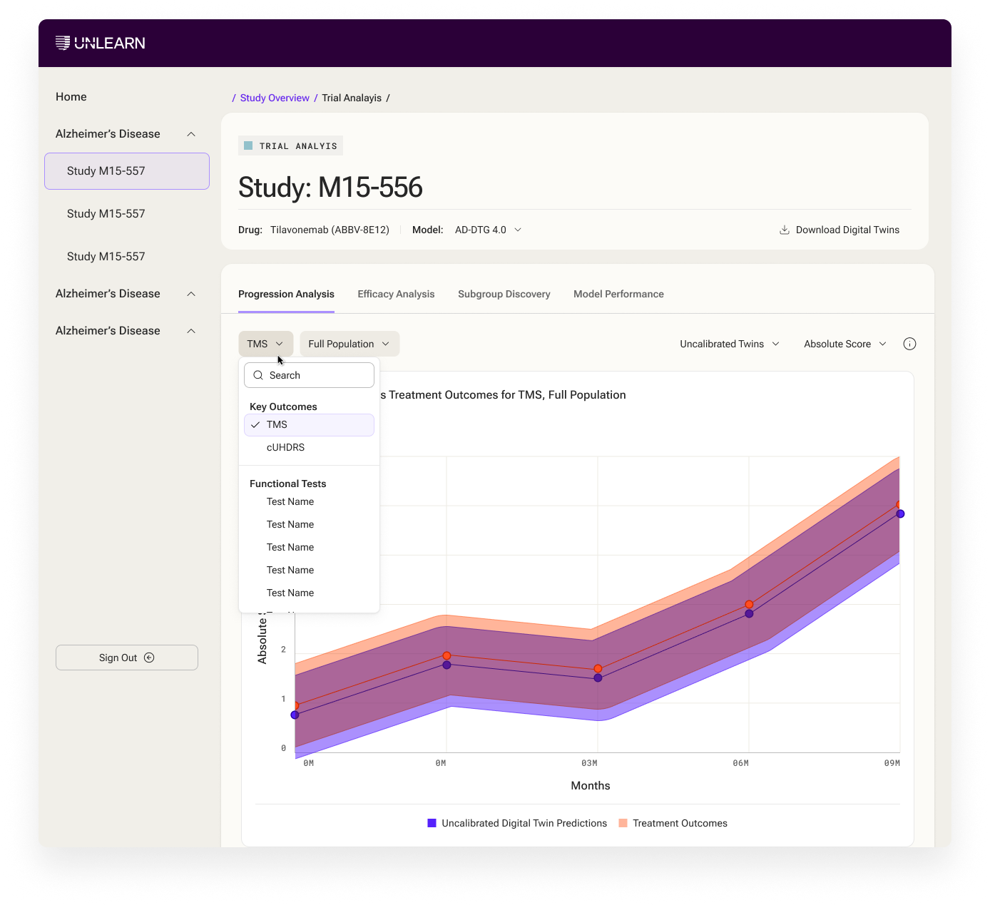
Task: Click the Search field in outcomes dropdown
Action: pos(309,375)
